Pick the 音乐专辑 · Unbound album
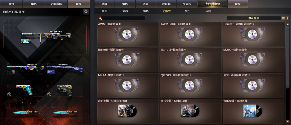The width and height of the screenshot is (291, 125). 191,111
